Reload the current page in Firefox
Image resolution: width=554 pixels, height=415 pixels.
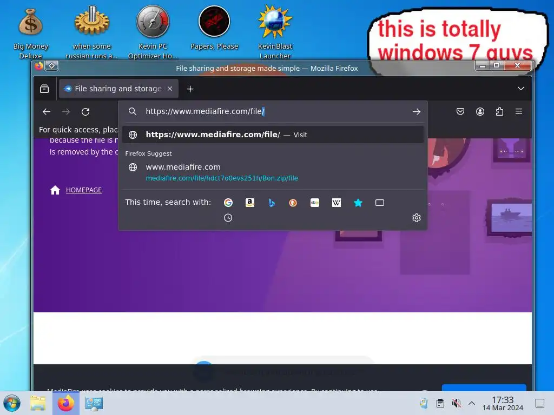click(85, 112)
